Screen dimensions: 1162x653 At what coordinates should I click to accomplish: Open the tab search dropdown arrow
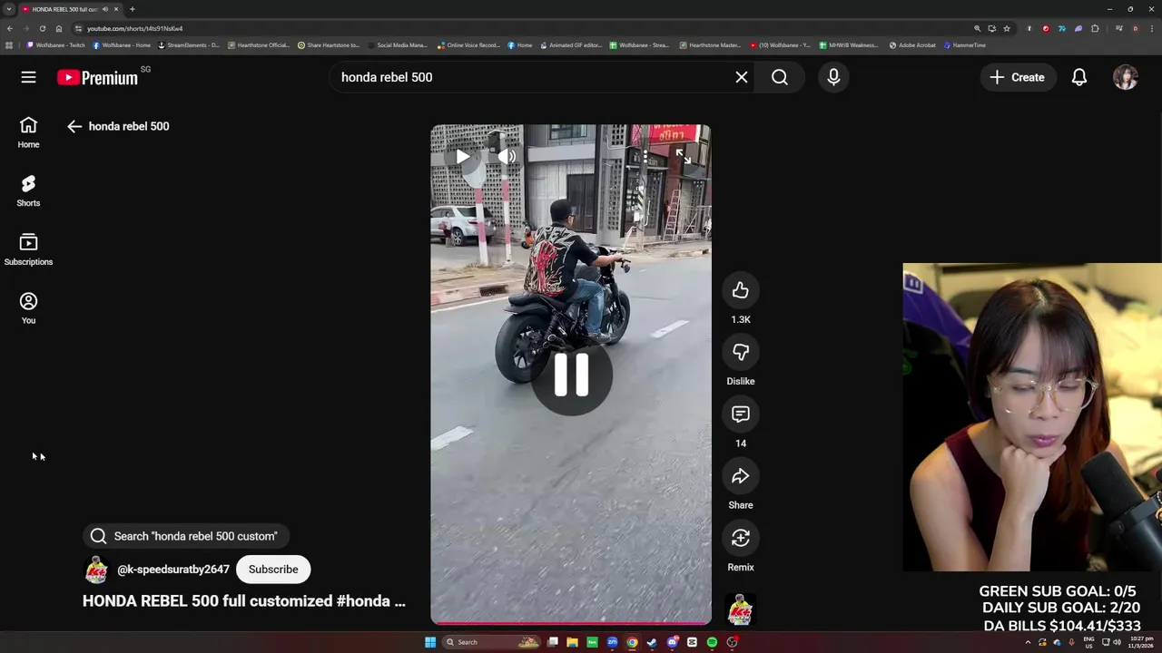[9, 9]
